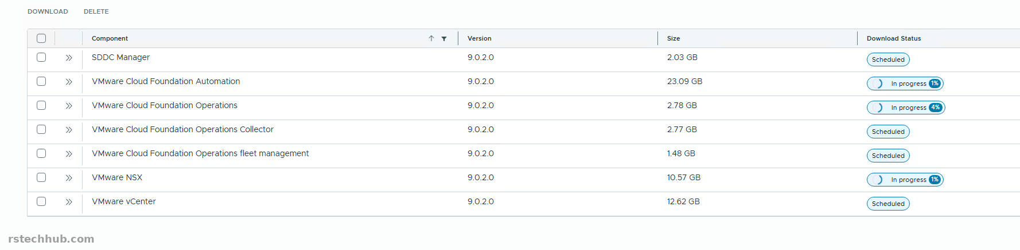The width and height of the screenshot is (1020, 250).
Task: Click the In progress 4% badge for Operations
Action: coord(906,108)
